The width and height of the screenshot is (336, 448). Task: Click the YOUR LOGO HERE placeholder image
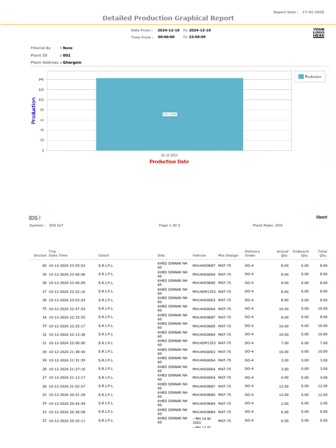318,33
